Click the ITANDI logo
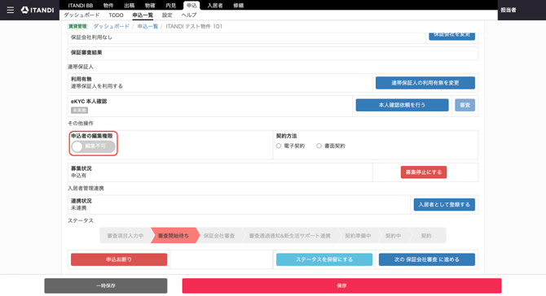546x296 pixels. click(x=37, y=10)
